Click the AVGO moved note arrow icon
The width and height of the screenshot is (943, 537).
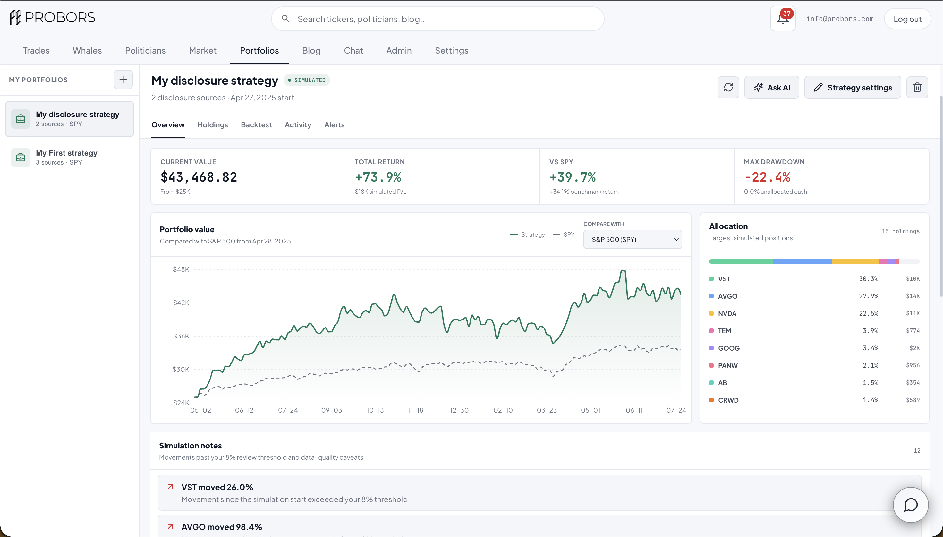(170, 526)
